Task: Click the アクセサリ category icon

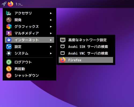Action: click(9, 13)
